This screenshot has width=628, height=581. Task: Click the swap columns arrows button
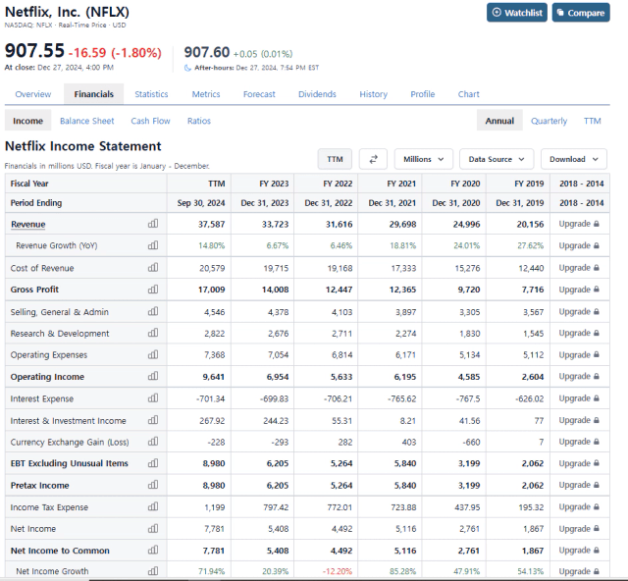373,159
